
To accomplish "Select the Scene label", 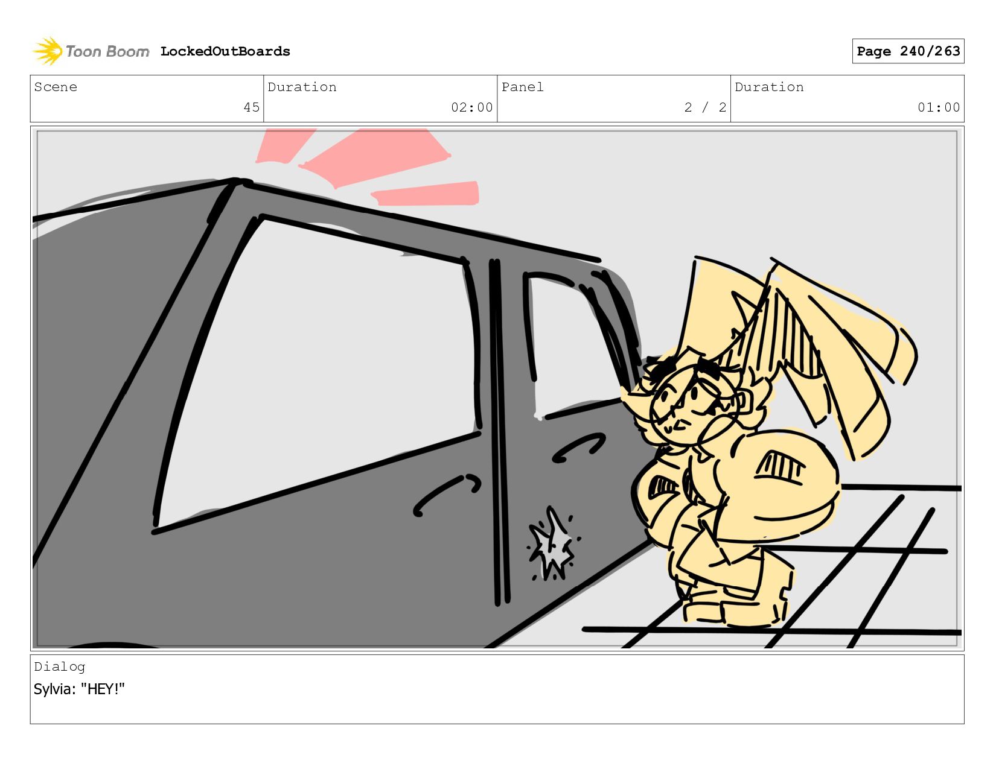I will pos(56,87).
